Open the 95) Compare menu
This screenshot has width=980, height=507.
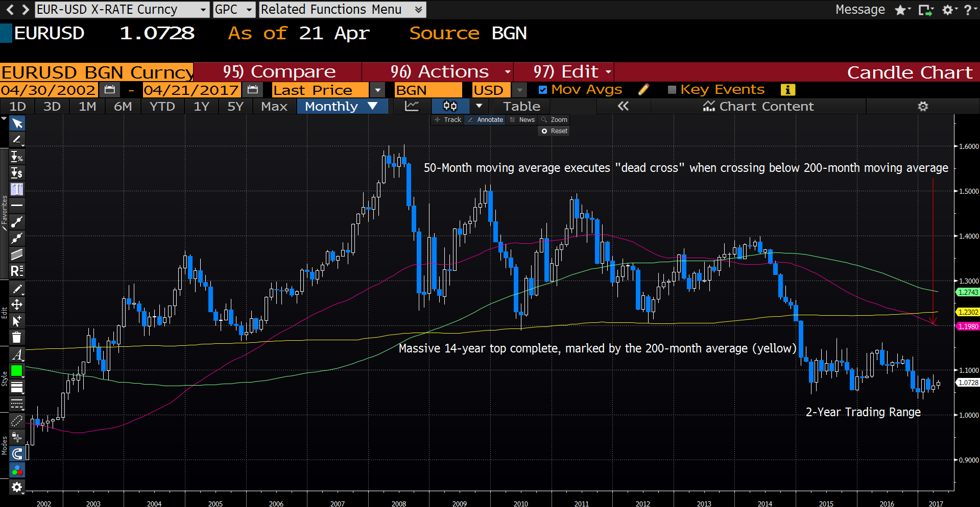pos(279,72)
